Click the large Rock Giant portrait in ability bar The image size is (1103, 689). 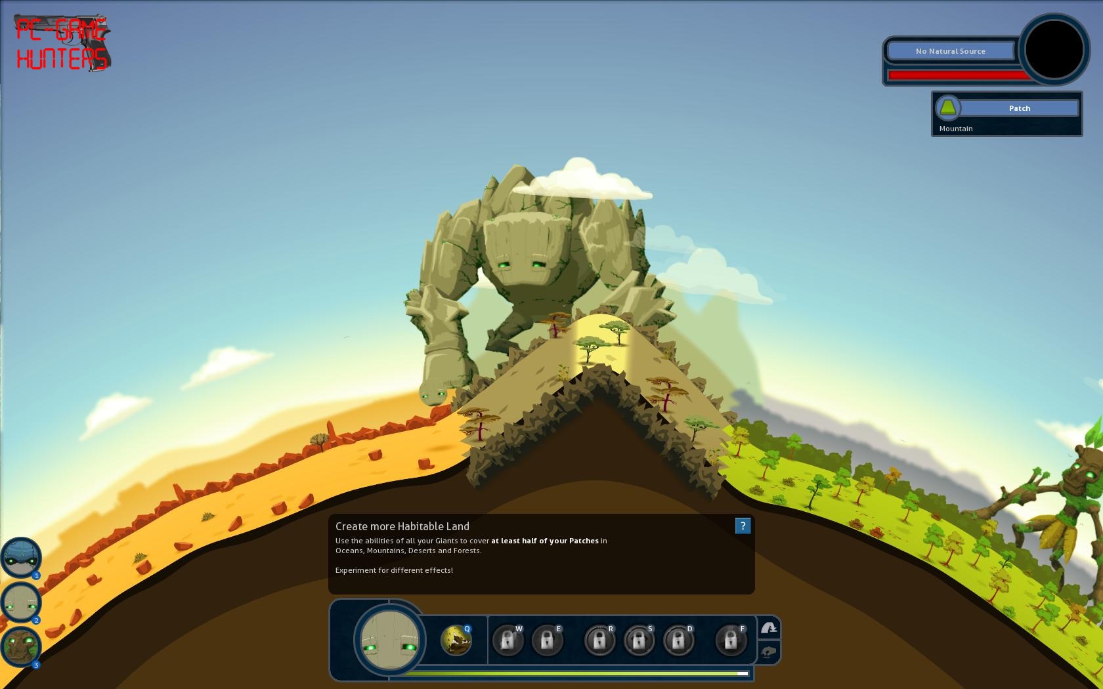pyautogui.click(x=390, y=640)
